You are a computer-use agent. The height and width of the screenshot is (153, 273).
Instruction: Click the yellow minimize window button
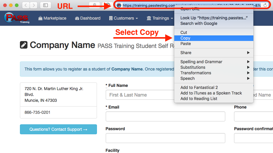pos(11,5)
